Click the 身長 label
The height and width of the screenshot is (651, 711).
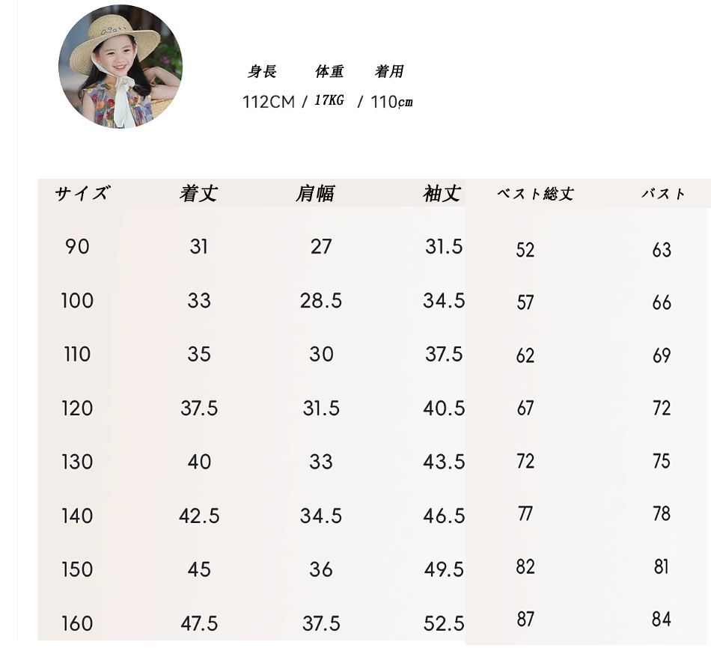(x=262, y=71)
